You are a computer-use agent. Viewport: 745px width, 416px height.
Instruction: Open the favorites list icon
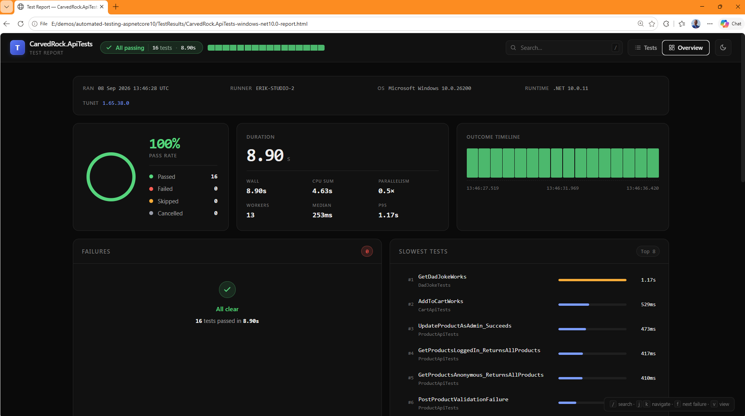click(x=682, y=24)
